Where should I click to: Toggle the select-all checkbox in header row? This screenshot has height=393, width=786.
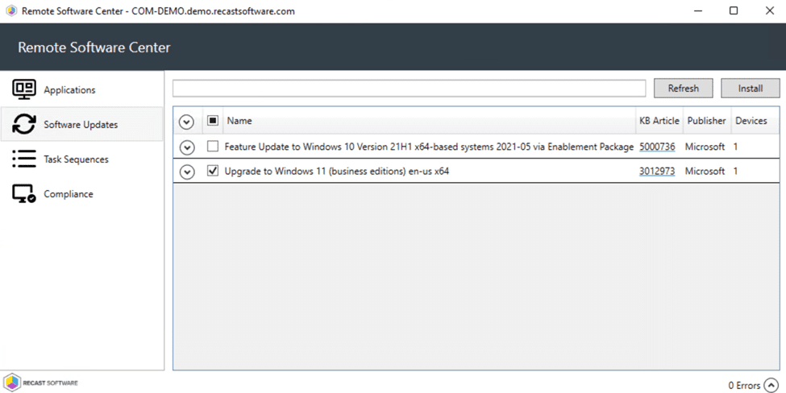(213, 121)
